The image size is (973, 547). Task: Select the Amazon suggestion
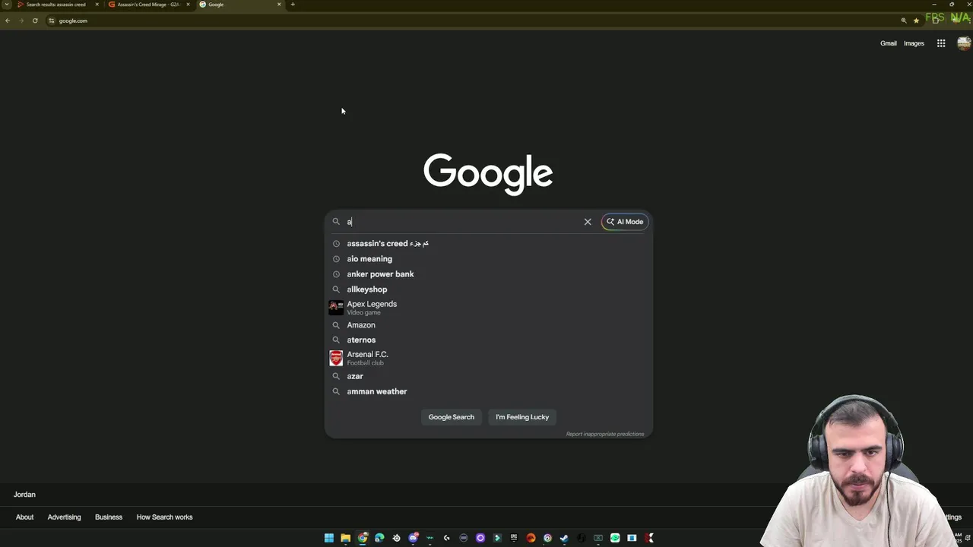[x=489, y=325]
